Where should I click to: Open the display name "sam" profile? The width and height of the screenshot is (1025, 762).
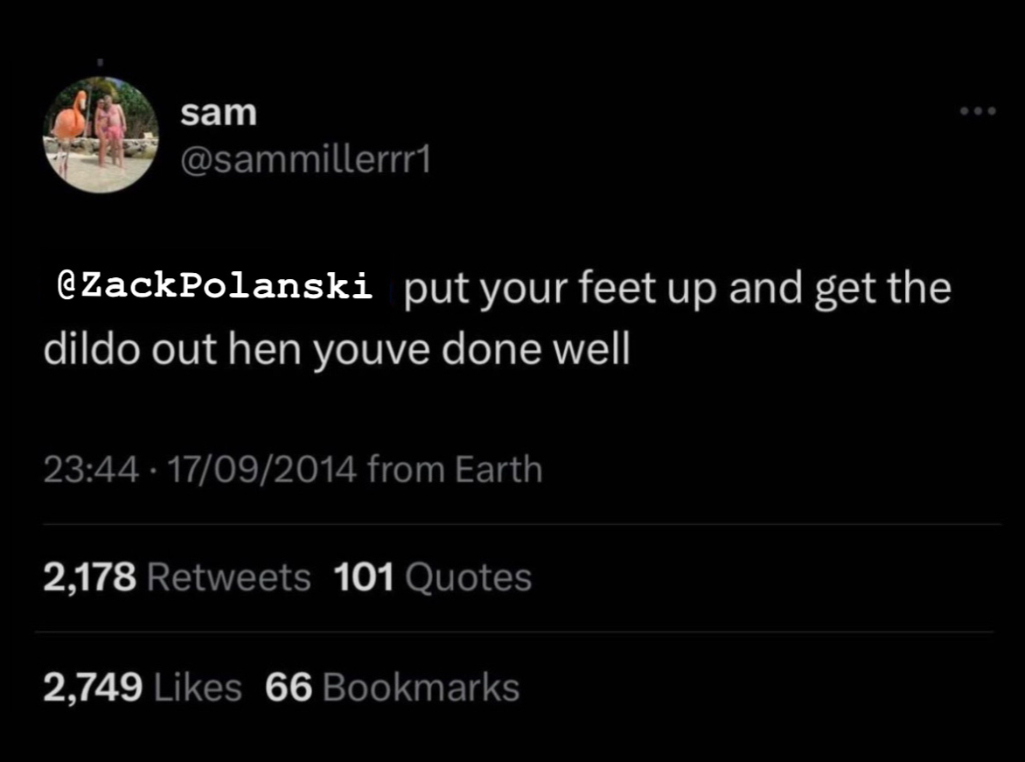219,113
